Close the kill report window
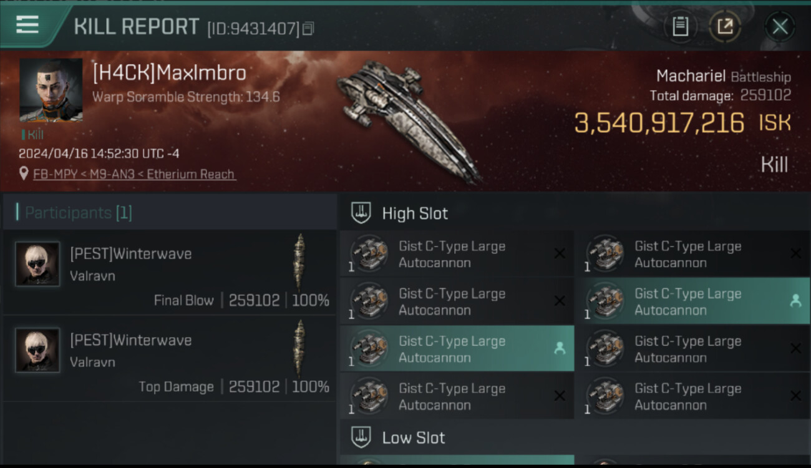This screenshot has width=811, height=468. tap(780, 26)
